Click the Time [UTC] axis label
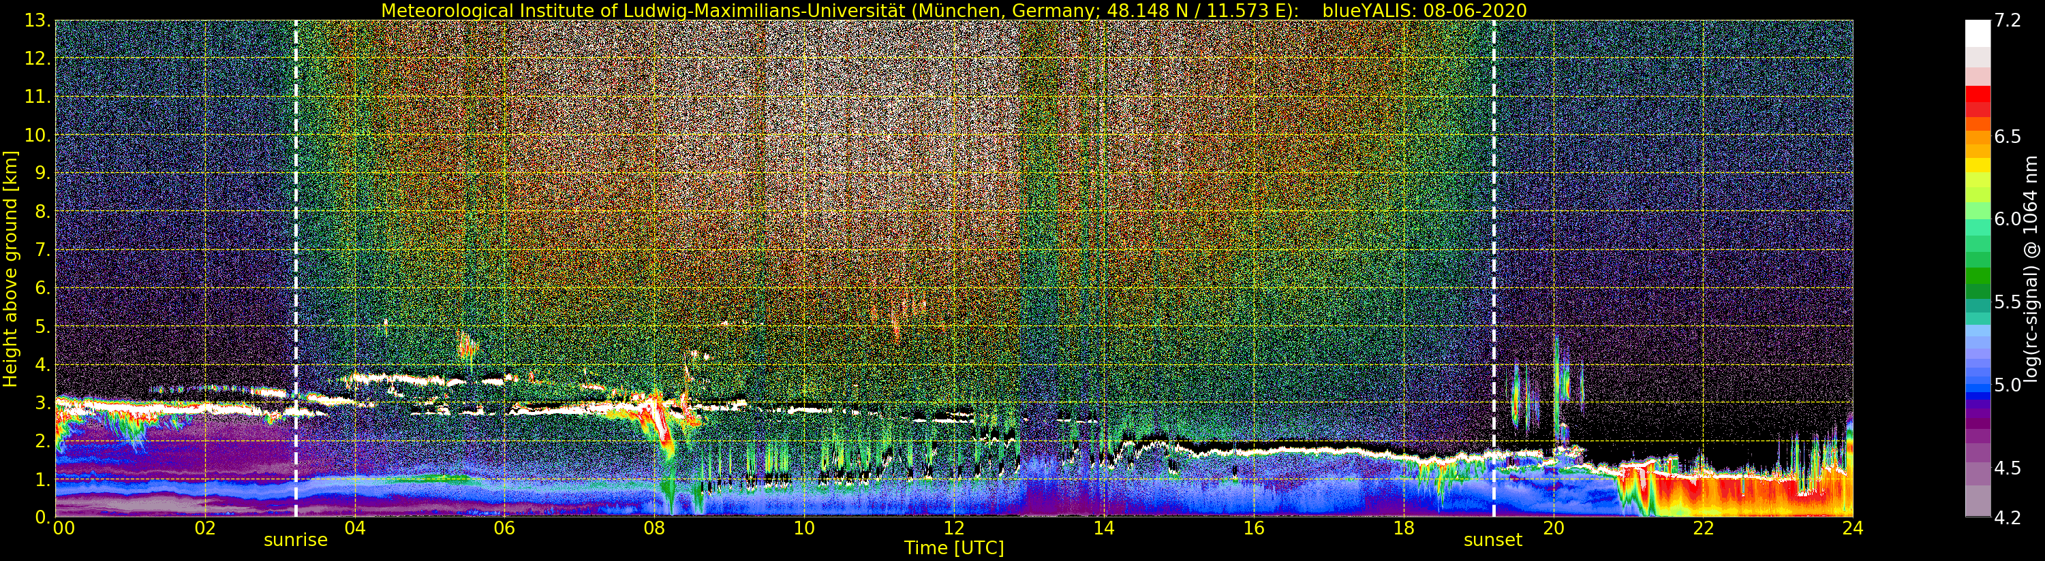 pyautogui.click(x=953, y=548)
